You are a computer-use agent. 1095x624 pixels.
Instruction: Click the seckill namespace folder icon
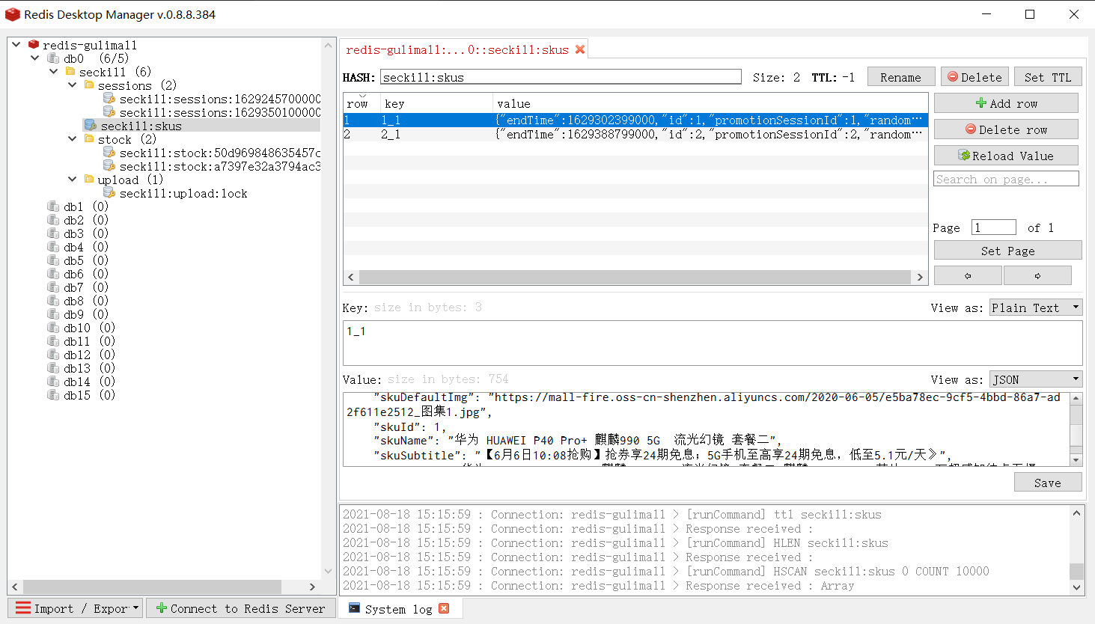70,72
